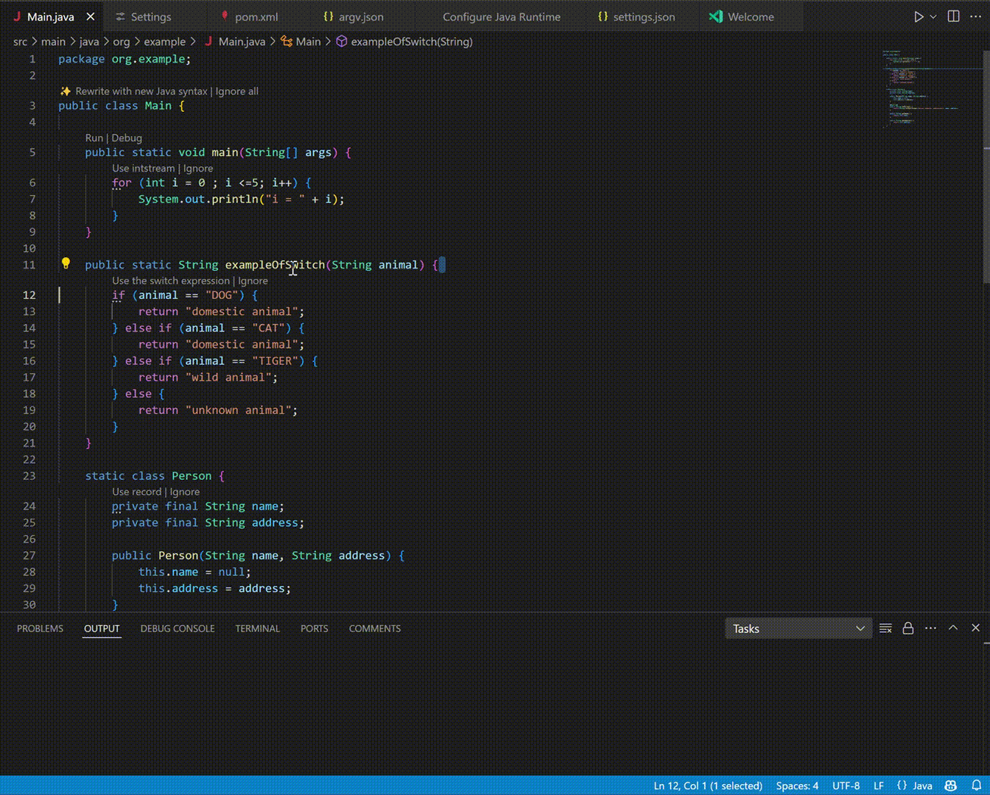Toggle word wrap via curly braces indicator
The height and width of the screenshot is (795, 990).
tap(900, 785)
